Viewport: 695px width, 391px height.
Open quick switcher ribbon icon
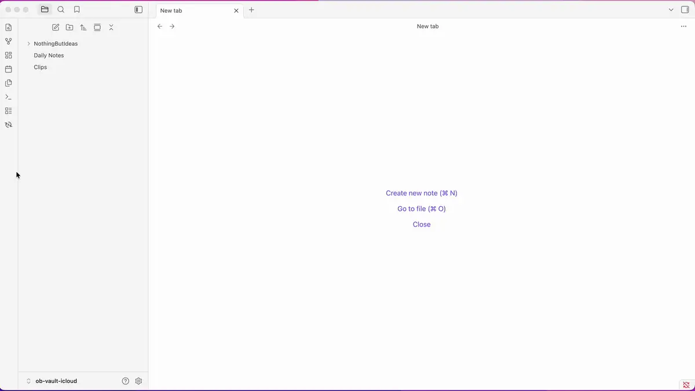click(8, 27)
